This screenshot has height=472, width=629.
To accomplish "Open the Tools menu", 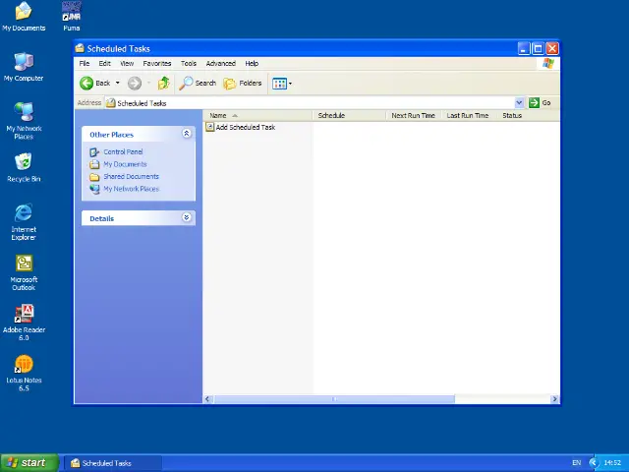I will [189, 63].
